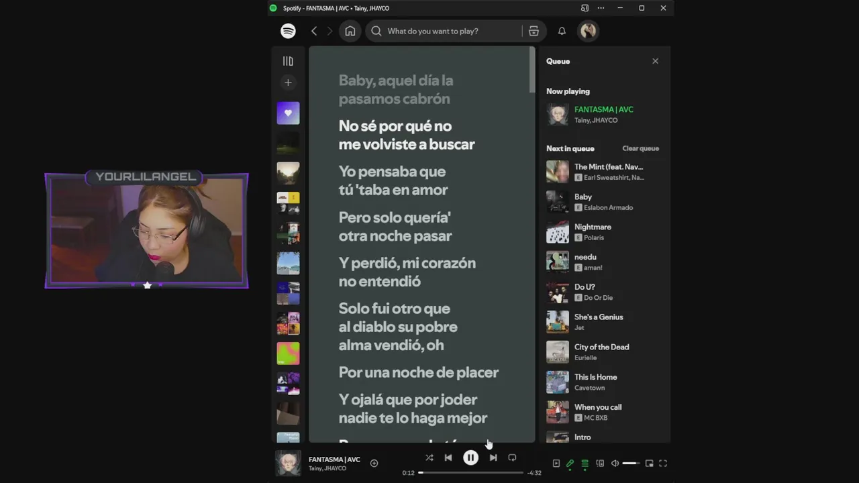The width and height of the screenshot is (859, 483).
Task: Jump to lyric "Solo fui otro que al diablo"
Action: coord(398,327)
